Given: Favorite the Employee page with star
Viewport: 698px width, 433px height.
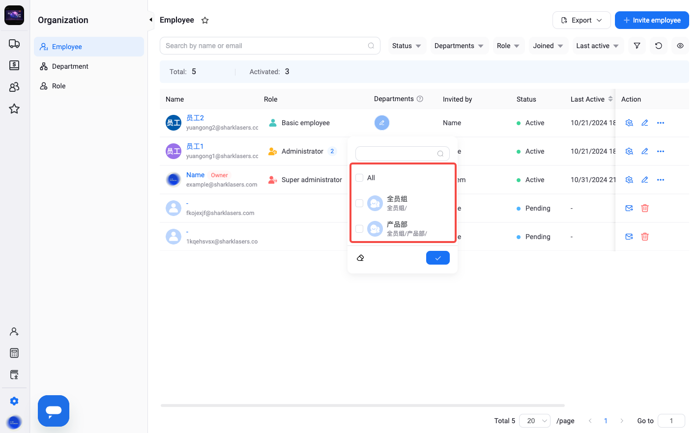Looking at the screenshot, I should tap(205, 20).
